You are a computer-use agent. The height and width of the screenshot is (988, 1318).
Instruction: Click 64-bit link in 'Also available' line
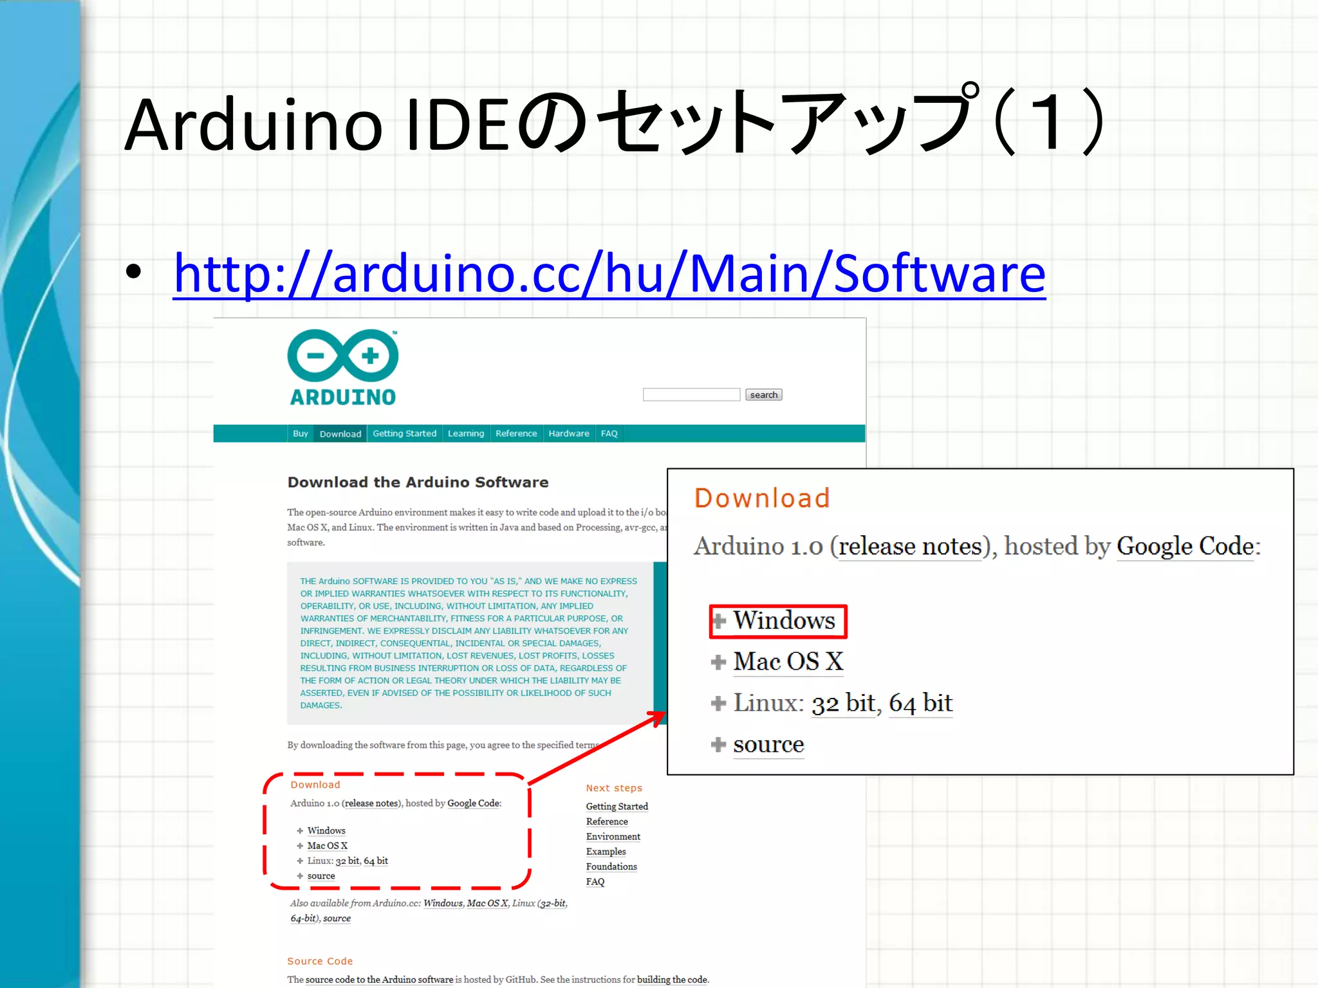click(x=303, y=919)
